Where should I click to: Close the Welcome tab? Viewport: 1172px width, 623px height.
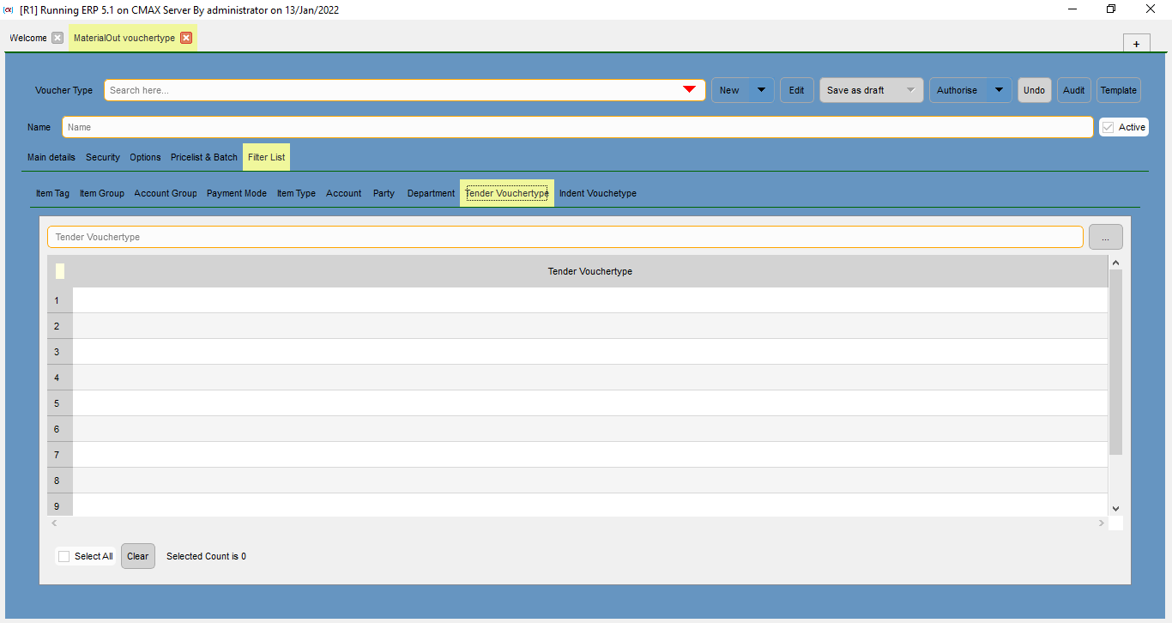pyautogui.click(x=57, y=38)
